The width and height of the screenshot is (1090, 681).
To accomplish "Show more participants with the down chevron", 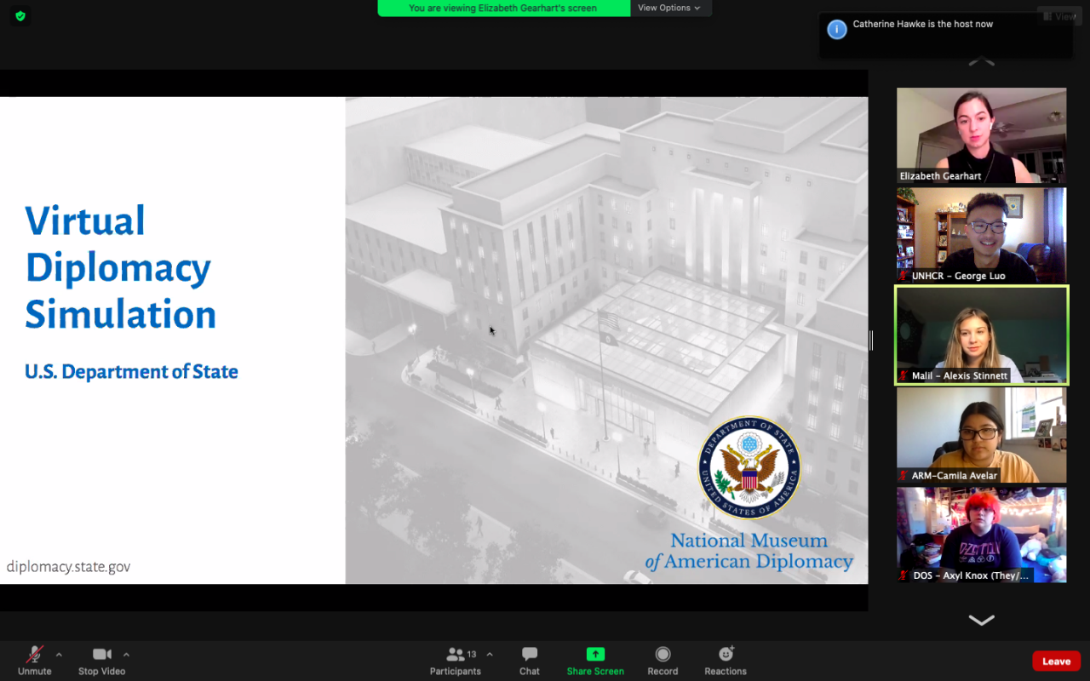I will coord(981,621).
